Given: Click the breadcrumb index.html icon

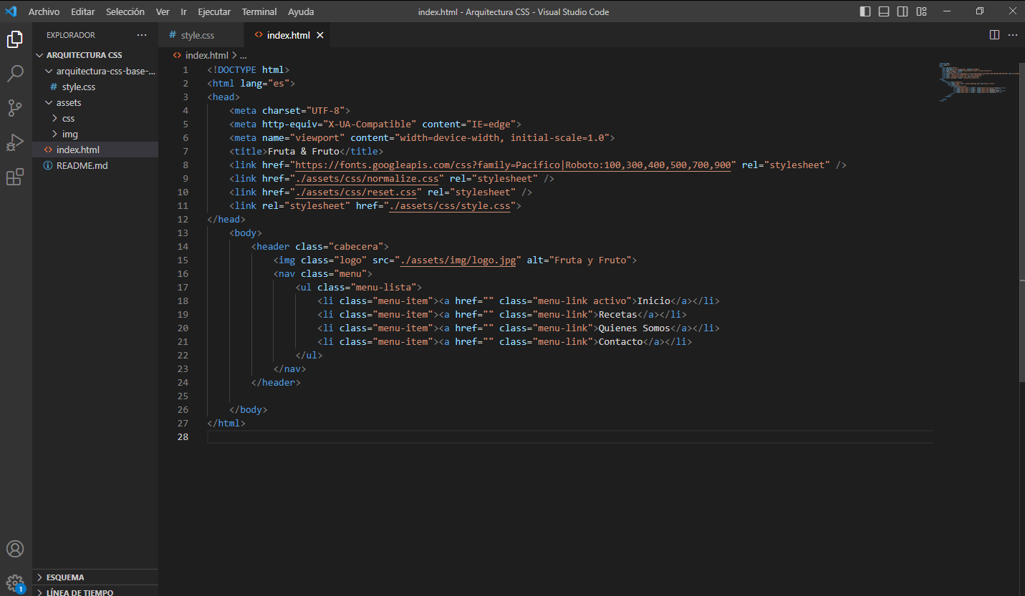Looking at the screenshot, I should coord(177,55).
